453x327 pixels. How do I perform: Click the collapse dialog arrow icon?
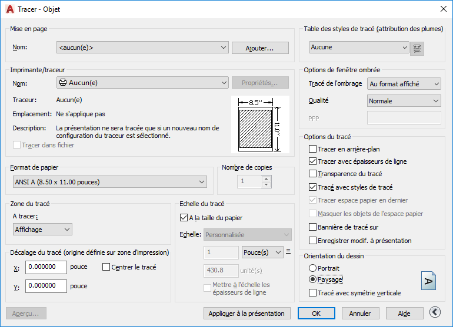click(x=435, y=313)
